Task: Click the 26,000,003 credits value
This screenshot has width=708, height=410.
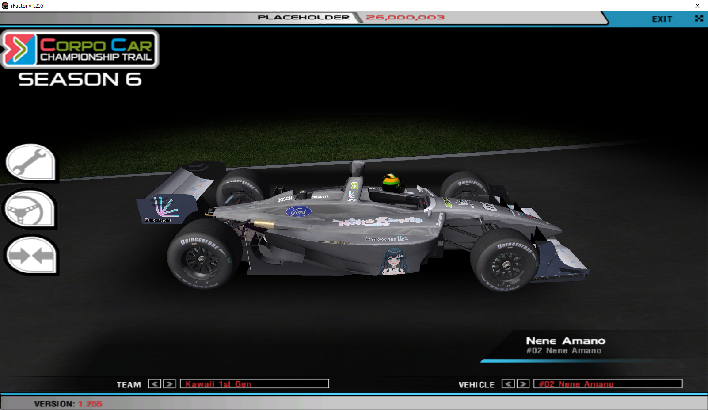Action: click(405, 18)
